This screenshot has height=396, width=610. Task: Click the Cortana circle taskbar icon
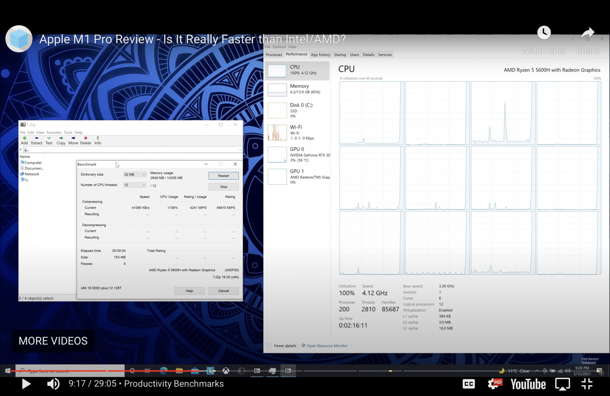click(x=132, y=371)
